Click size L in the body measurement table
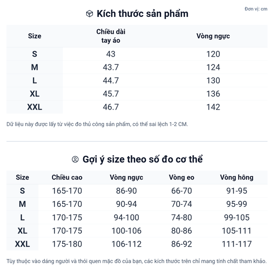274x274 pixels. (22, 217)
